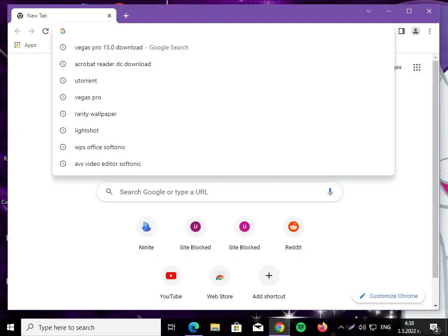Focus the Type here to search box
Screen dimensions: 448x336
[x=91, y=327]
